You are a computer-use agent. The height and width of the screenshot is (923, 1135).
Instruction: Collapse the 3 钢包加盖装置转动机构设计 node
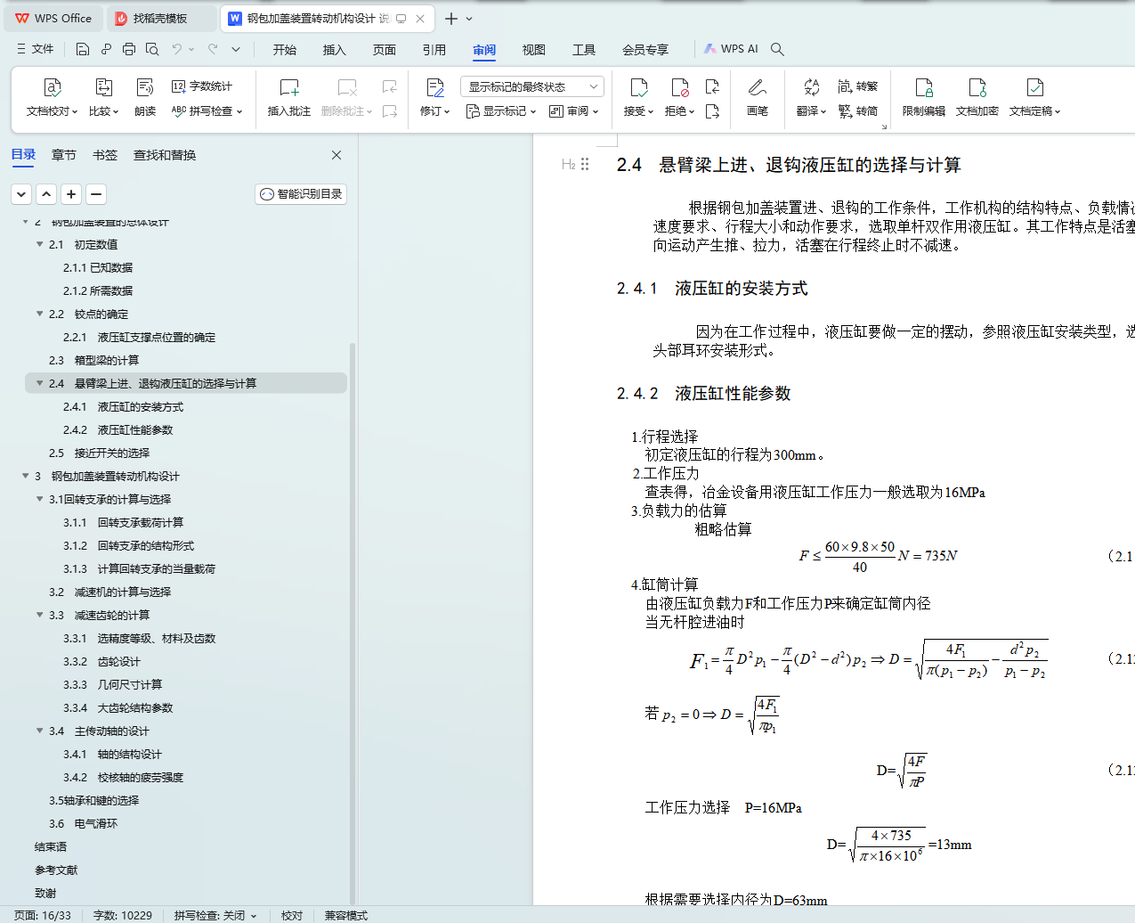point(25,476)
